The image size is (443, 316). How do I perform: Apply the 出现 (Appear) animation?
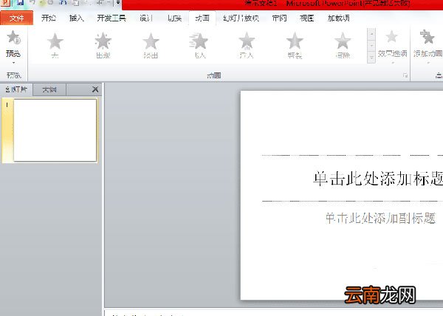point(103,45)
